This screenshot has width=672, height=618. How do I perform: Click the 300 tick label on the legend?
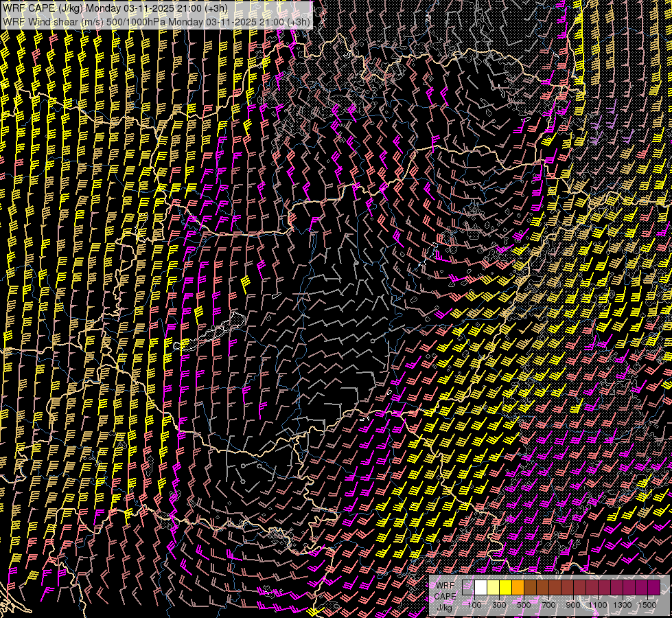pos(499,605)
